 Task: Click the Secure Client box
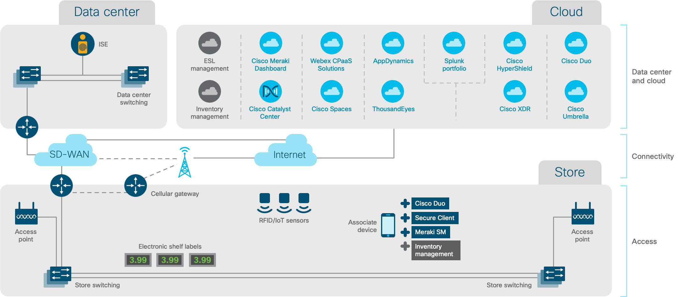435,218
